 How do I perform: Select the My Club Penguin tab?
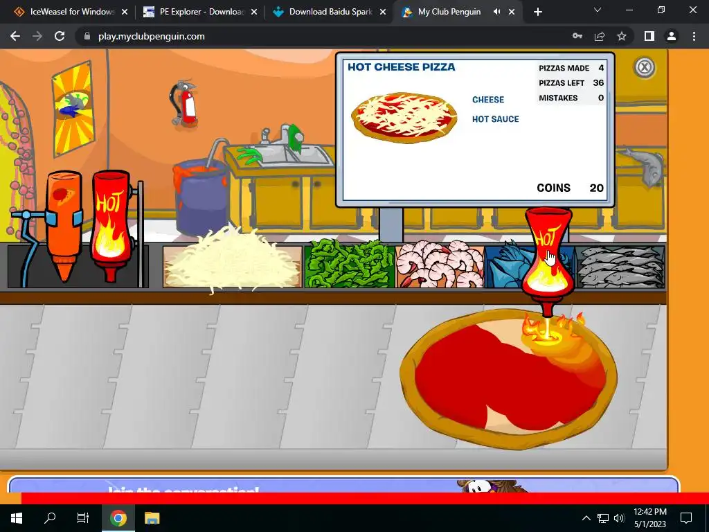coord(449,12)
